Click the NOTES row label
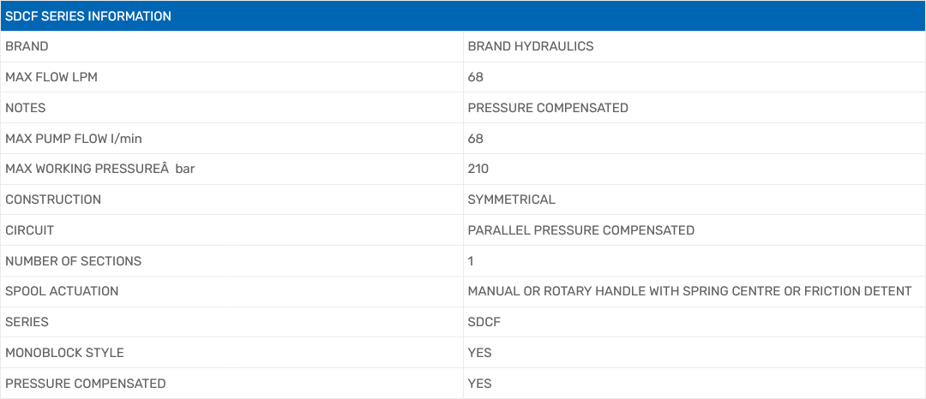The width and height of the screenshot is (926, 399). point(26,108)
